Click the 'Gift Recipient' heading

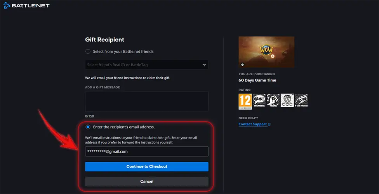click(x=105, y=40)
